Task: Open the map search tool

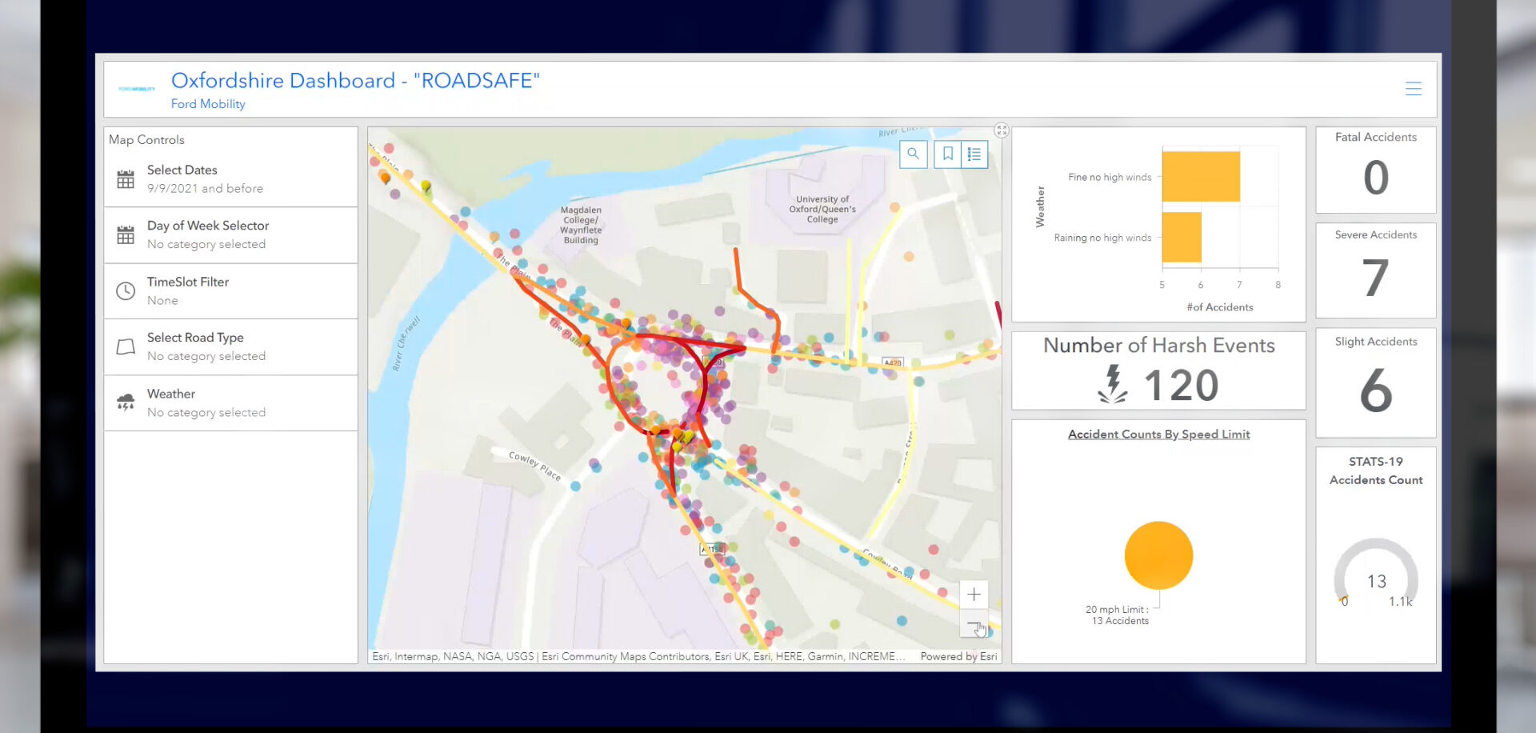Action: 913,154
